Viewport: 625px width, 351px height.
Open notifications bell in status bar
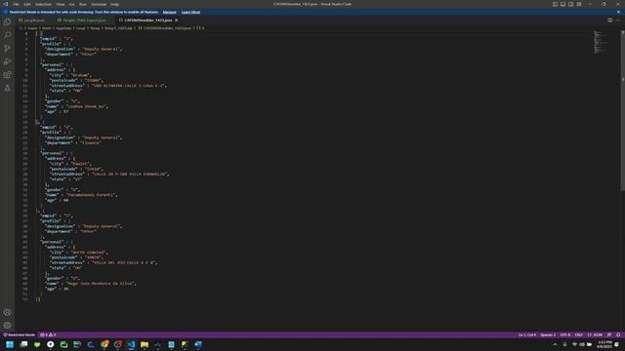pyautogui.click(x=618, y=334)
